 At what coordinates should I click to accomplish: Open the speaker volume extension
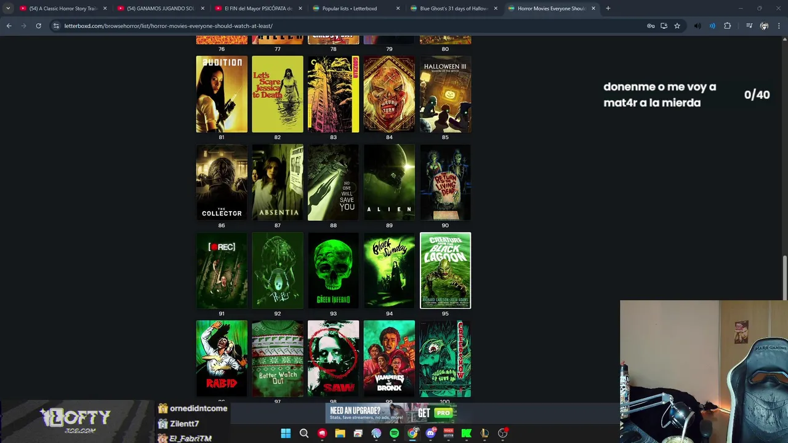click(x=697, y=26)
